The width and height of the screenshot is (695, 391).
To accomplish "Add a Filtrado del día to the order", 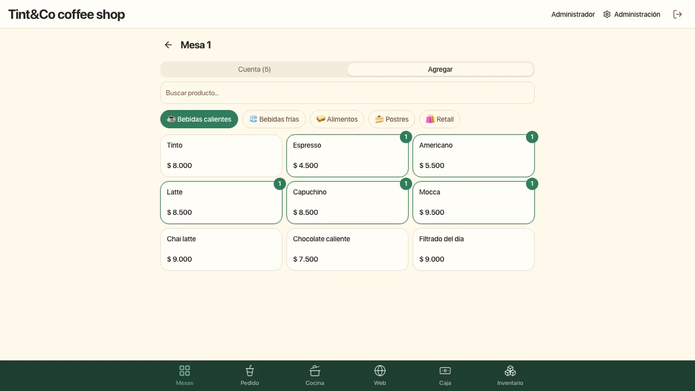I will 474,249.
